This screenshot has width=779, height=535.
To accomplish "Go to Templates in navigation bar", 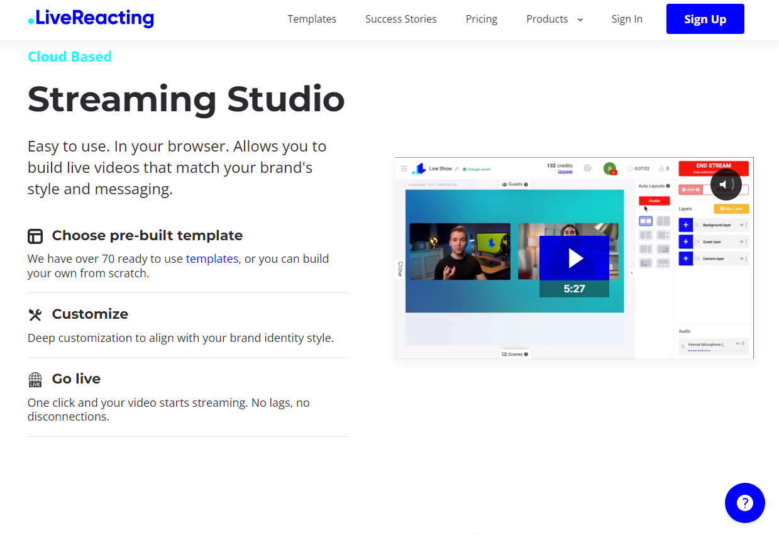I will coord(312,19).
